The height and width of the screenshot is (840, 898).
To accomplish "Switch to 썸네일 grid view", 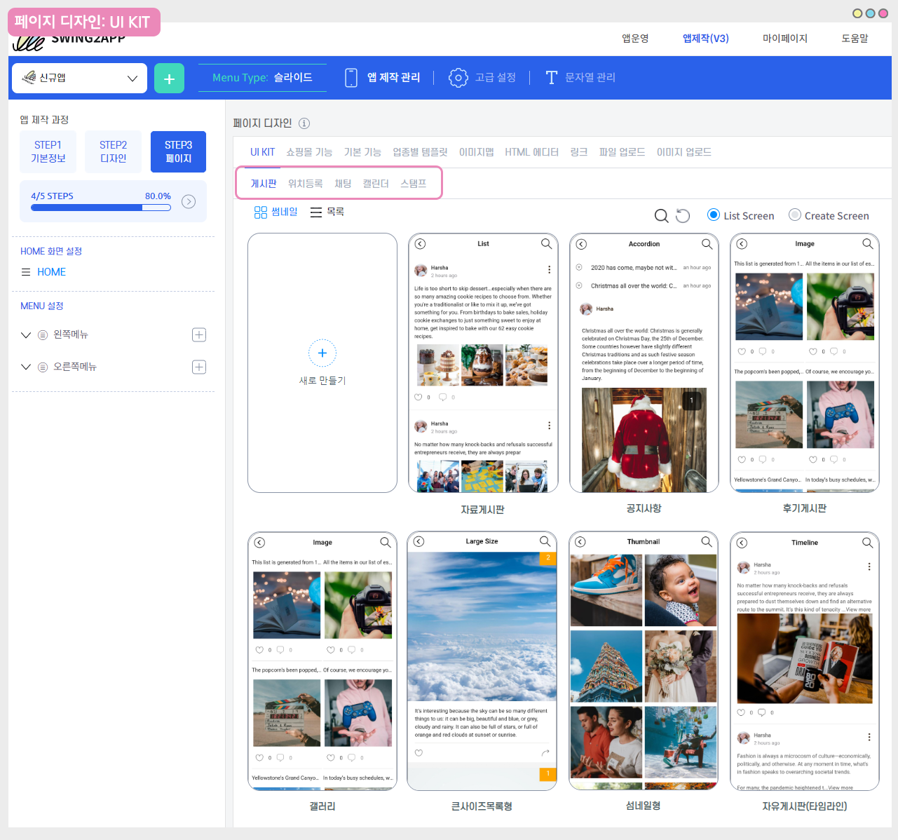I will click(x=275, y=212).
